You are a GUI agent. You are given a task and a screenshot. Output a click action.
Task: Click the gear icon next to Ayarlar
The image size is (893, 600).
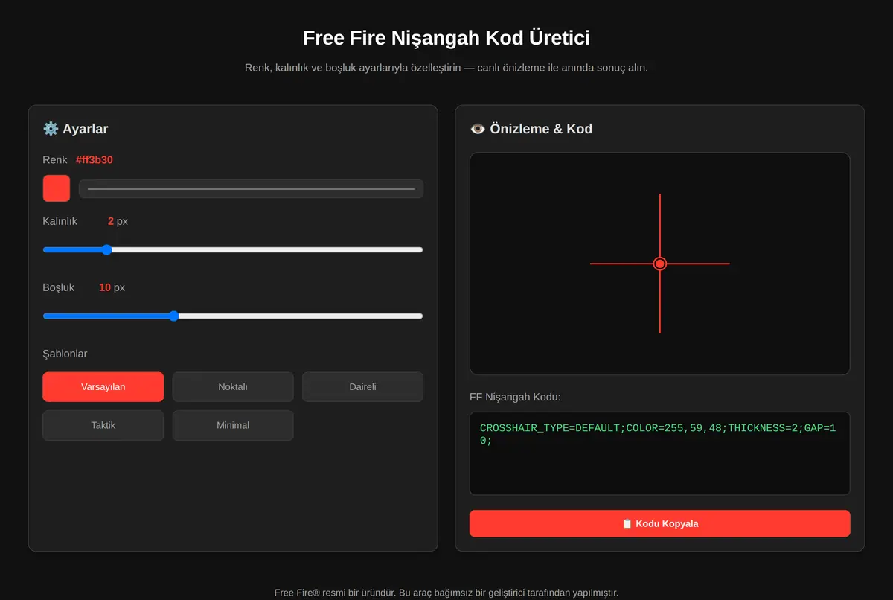[x=51, y=129]
